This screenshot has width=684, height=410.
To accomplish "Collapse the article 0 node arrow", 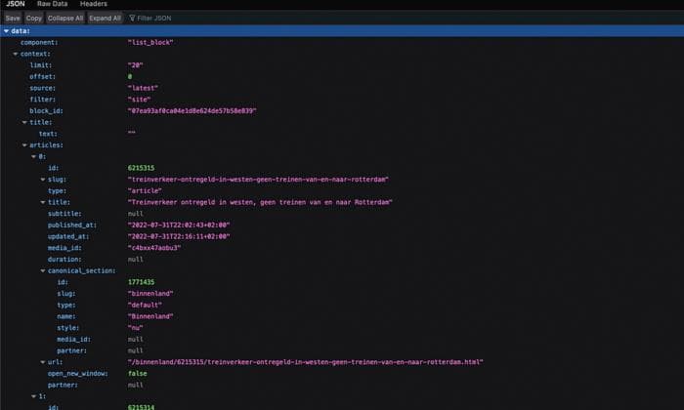I will coord(32,156).
